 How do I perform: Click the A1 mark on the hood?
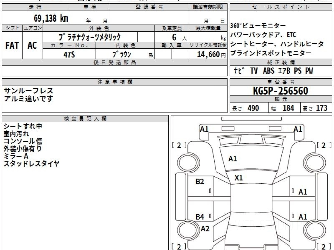[233, 159]
